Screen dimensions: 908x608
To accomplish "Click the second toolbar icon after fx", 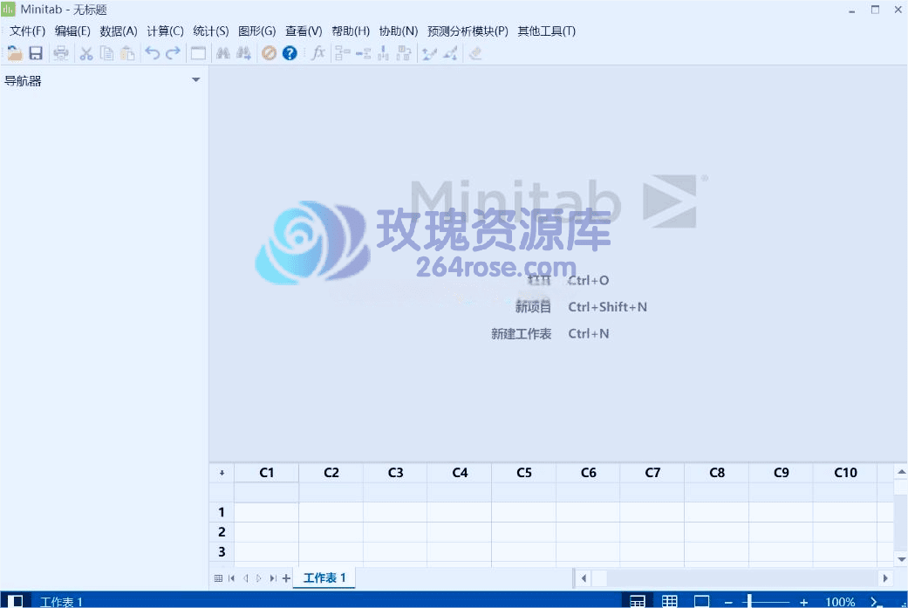I will coord(363,53).
